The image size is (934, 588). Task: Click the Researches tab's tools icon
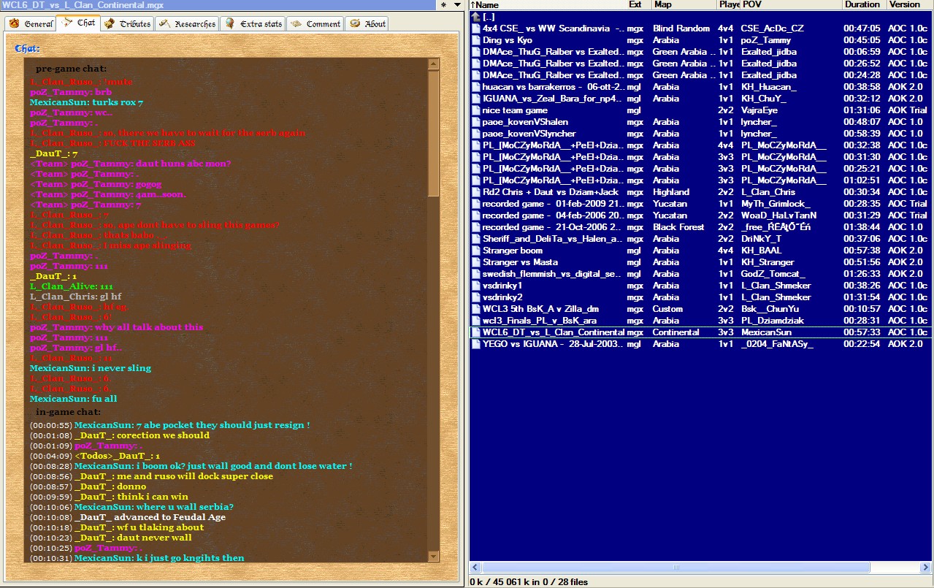pos(164,23)
